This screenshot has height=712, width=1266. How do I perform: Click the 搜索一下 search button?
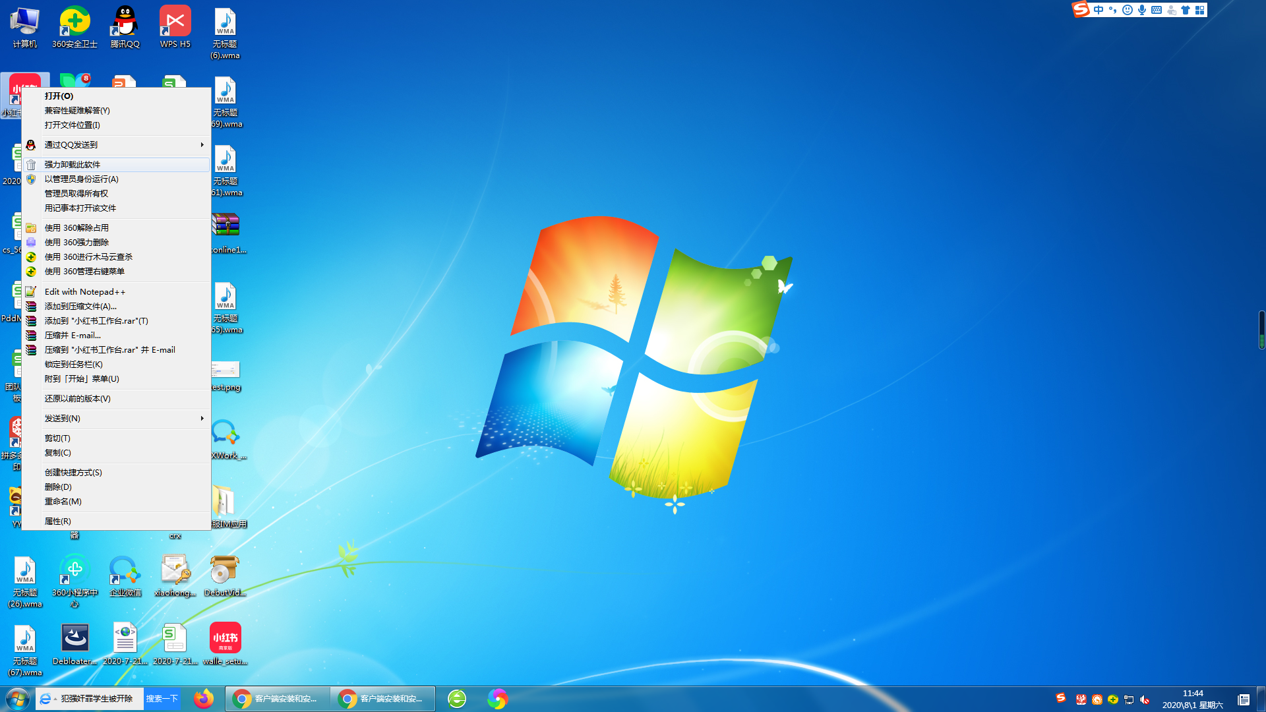pos(162,699)
